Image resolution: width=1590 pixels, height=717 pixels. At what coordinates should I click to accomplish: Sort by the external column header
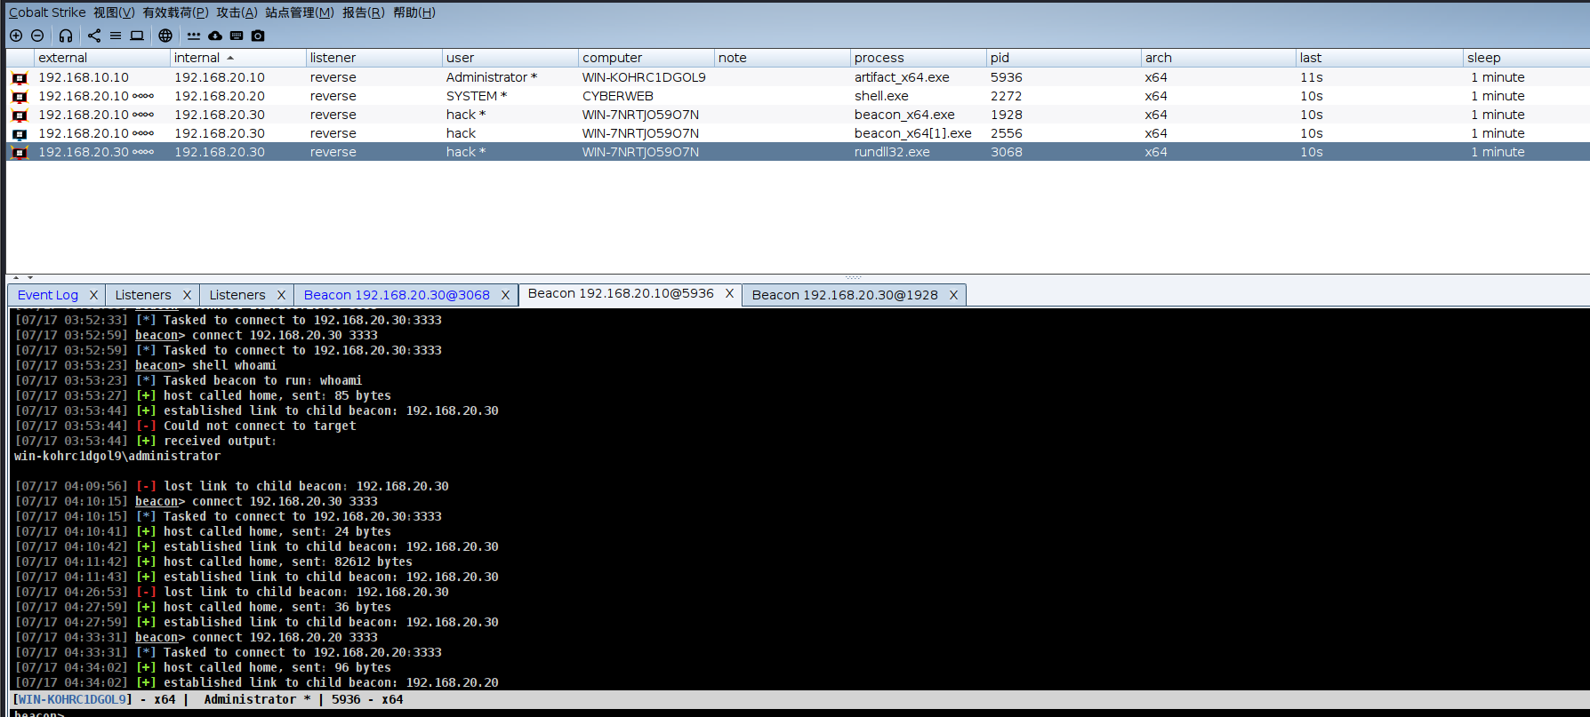click(101, 58)
